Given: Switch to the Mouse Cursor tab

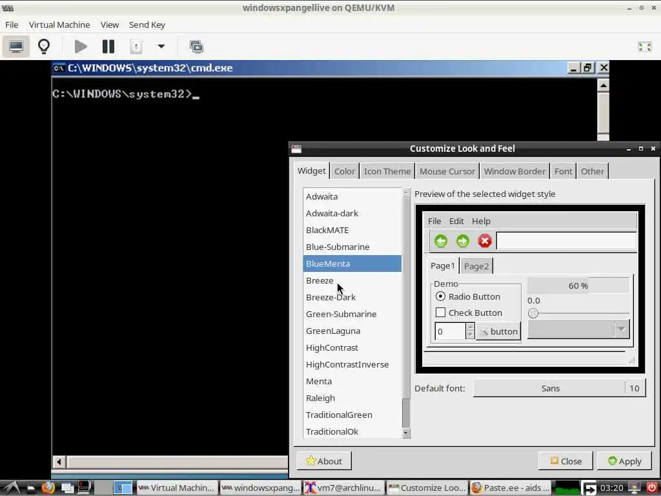Looking at the screenshot, I should pos(447,171).
